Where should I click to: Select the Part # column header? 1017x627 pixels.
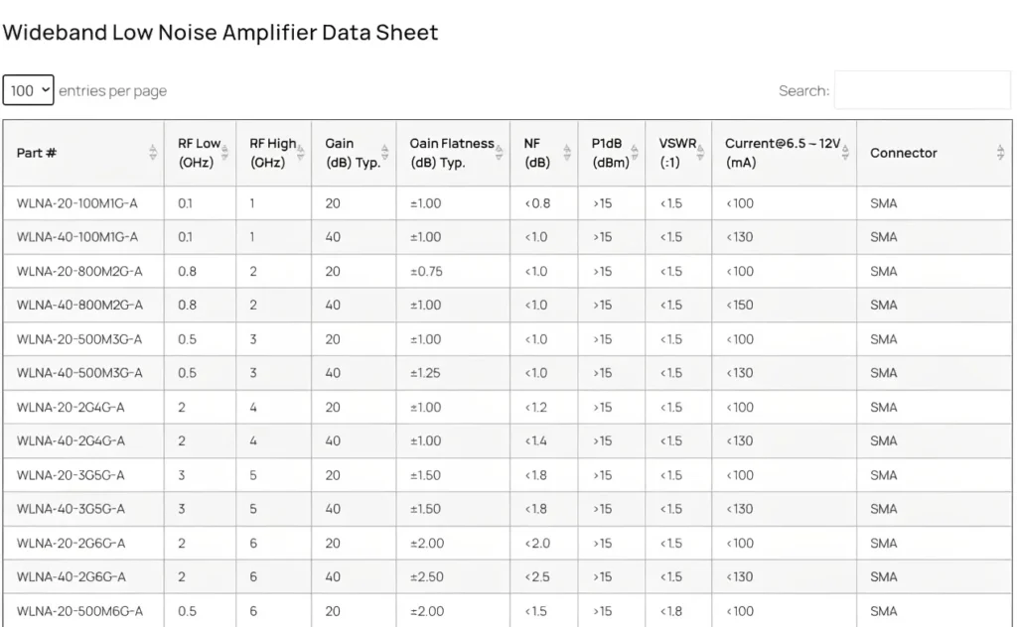[37, 153]
